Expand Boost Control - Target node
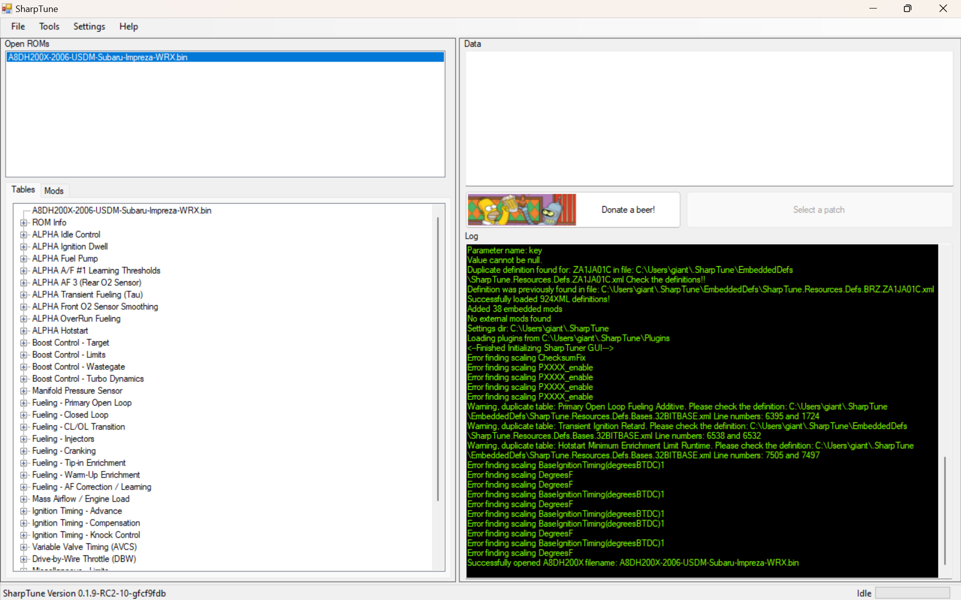Image resolution: width=961 pixels, height=600 pixels. click(x=24, y=343)
